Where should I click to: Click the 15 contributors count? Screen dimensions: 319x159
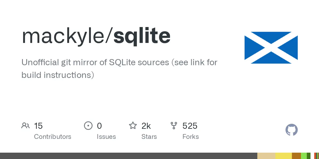tap(38, 126)
